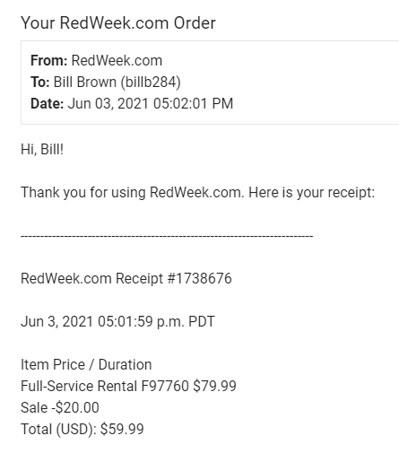Image resolution: width=399 pixels, height=462 pixels.
Task: Click the date Jun 03, 2021 05:02:01 PM
Action: 151,104
